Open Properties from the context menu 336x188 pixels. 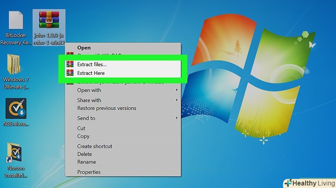(123, 172)
